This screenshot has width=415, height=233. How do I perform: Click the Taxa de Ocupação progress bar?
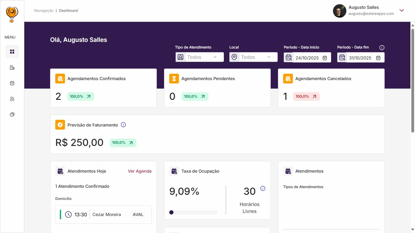point(194,212)
